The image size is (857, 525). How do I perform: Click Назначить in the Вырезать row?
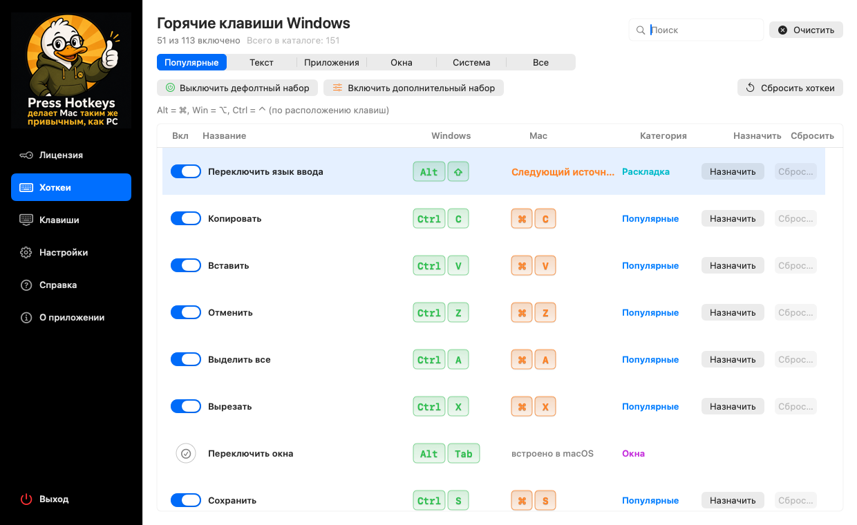733,406
